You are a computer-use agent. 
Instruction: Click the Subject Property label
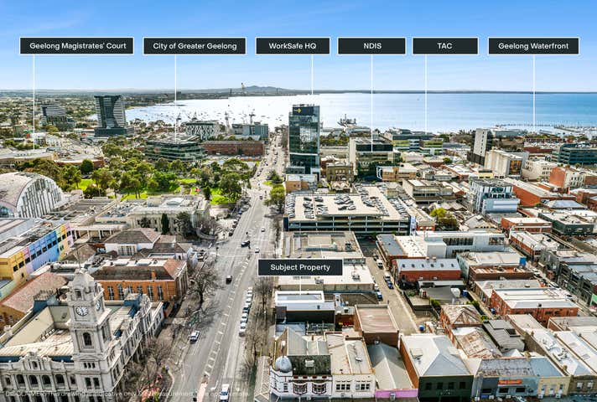pos(300,267)
